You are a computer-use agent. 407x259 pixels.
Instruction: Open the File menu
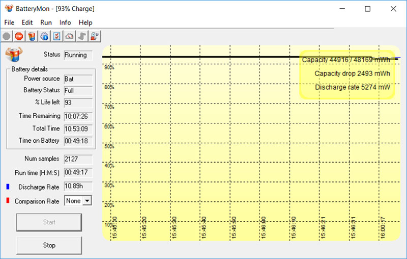tap(10, 22)
